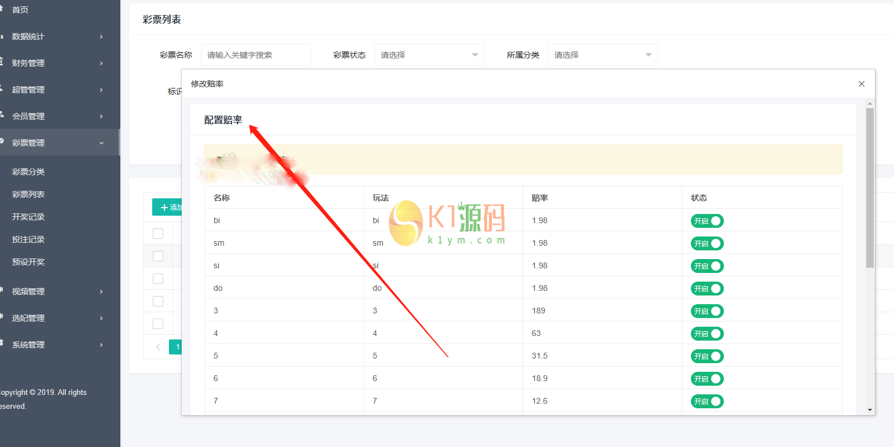
Task: Click the odds value 18.9
Action: click(539, 378)
